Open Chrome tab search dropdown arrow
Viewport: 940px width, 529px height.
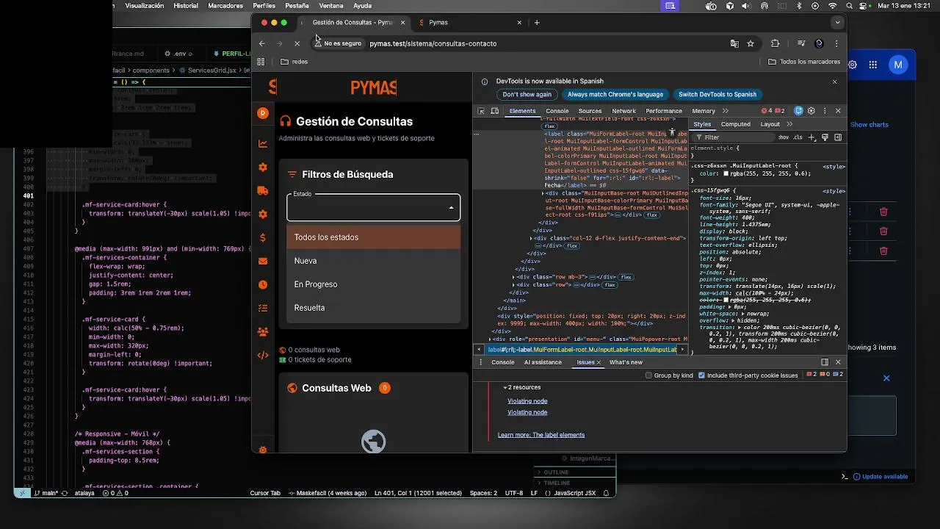tap(837, 22)
